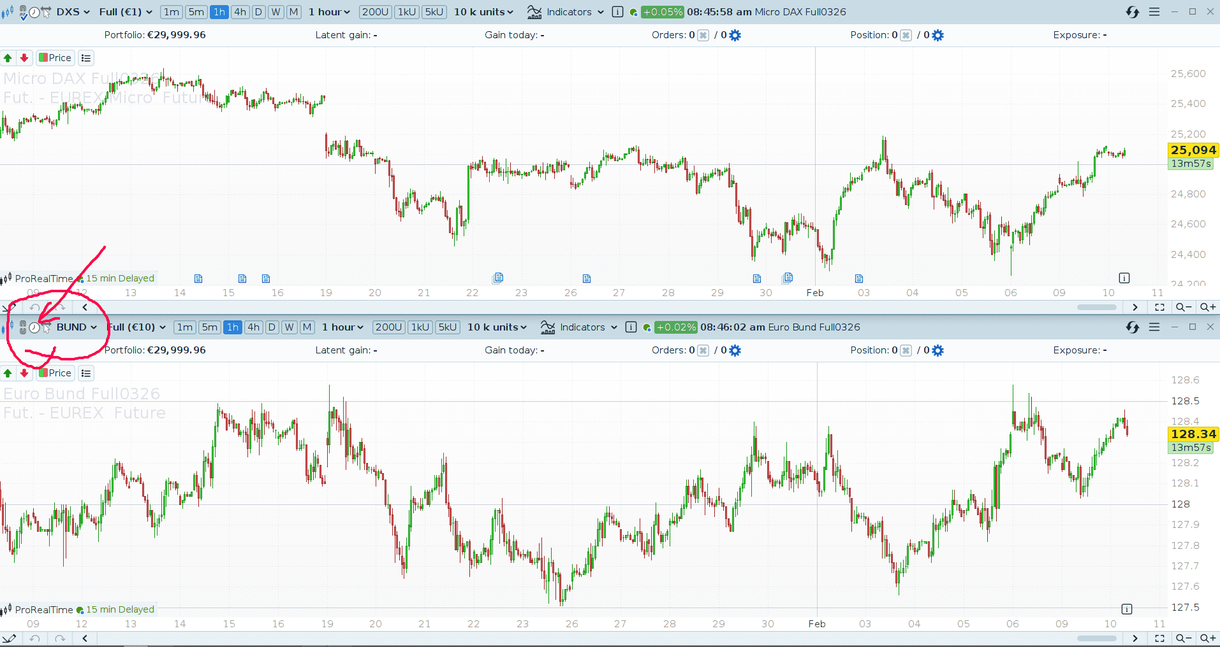Click the 25,094 current price label

pyautogui.click(x=1193, y=150)
